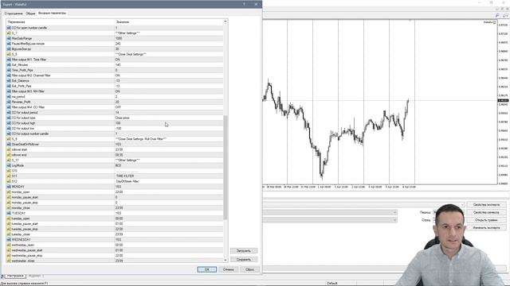The height and width of the screenshot is (286, 510).
Task: Switch to the Журнал tester tab
Action: click(34, 276)
